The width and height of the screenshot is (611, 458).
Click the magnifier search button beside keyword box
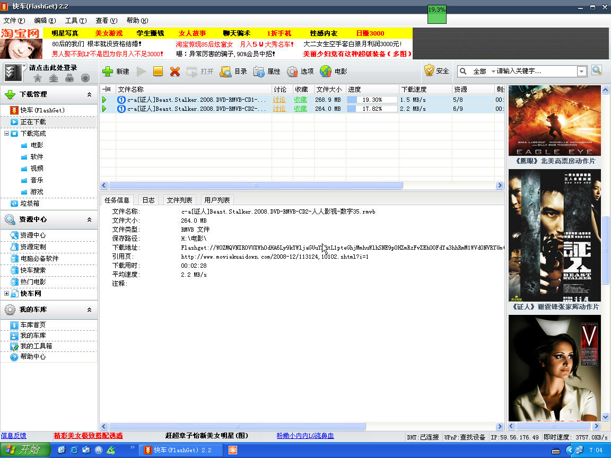(597, 71)
